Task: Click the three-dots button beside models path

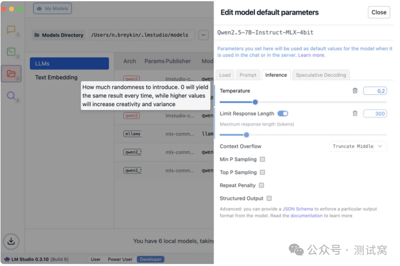Action: click(x=204, y=35)
